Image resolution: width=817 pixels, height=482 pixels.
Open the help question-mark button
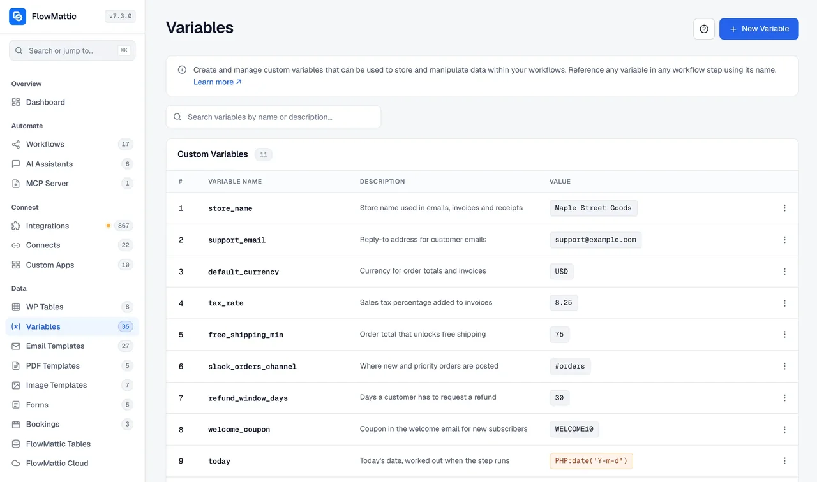704,29
